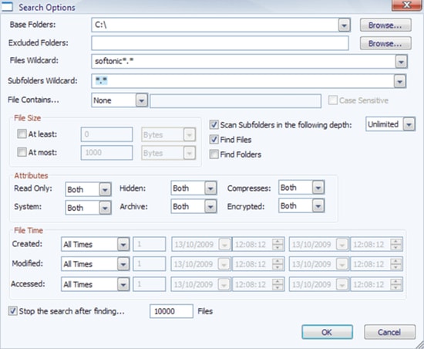Click the 10000 files limit field

pyautogui.click(x=171, y=311)
